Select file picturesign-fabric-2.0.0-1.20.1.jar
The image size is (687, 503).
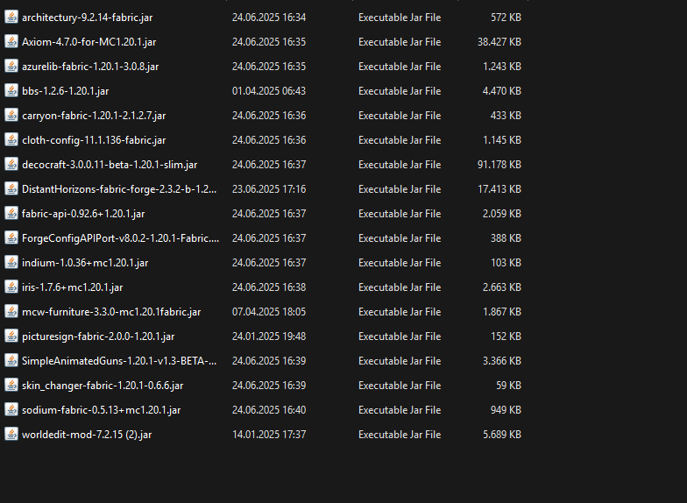coord(98,337)
